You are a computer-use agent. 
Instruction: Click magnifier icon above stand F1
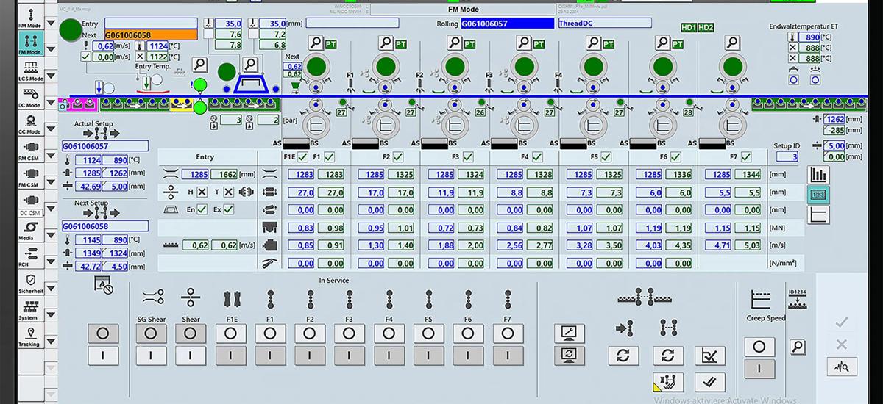(316, 43)
